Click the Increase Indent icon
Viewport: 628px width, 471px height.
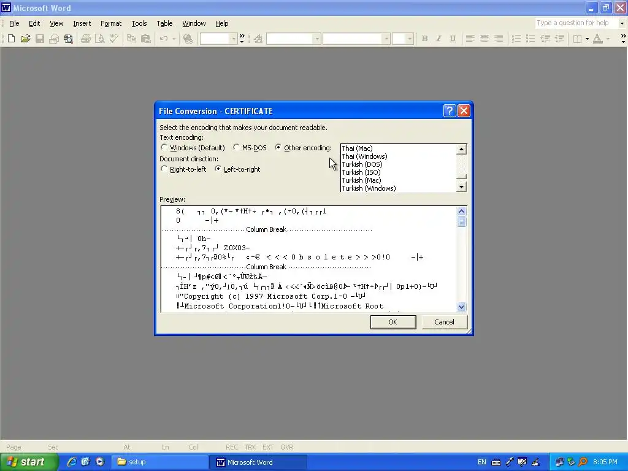(559, 39)
